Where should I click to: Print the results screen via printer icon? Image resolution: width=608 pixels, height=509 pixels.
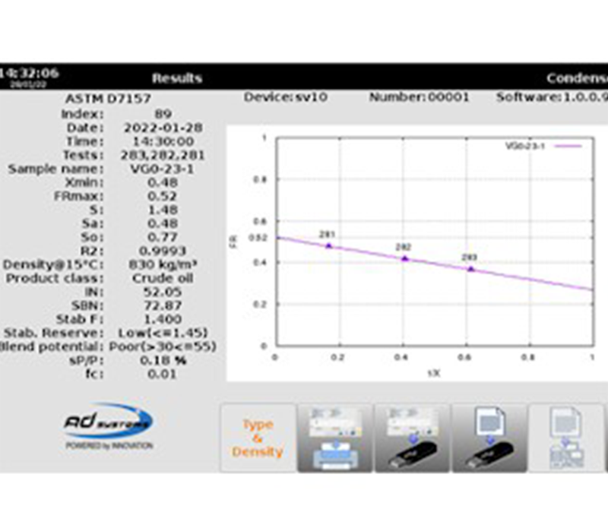335,438
